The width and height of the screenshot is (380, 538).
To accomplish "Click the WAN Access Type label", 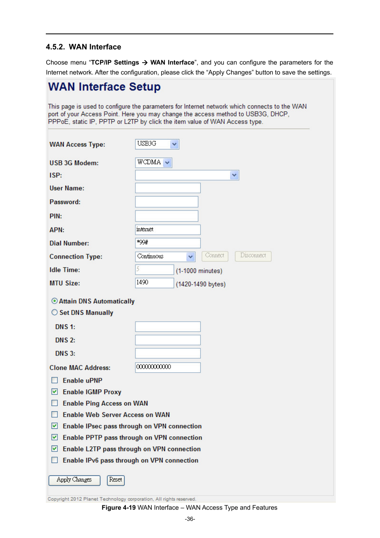I will click(x=77, y=145).
